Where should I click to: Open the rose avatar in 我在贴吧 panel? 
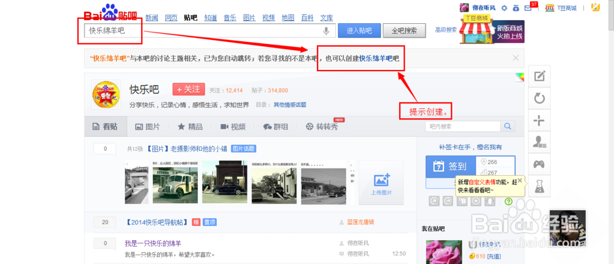coord(444,252)
